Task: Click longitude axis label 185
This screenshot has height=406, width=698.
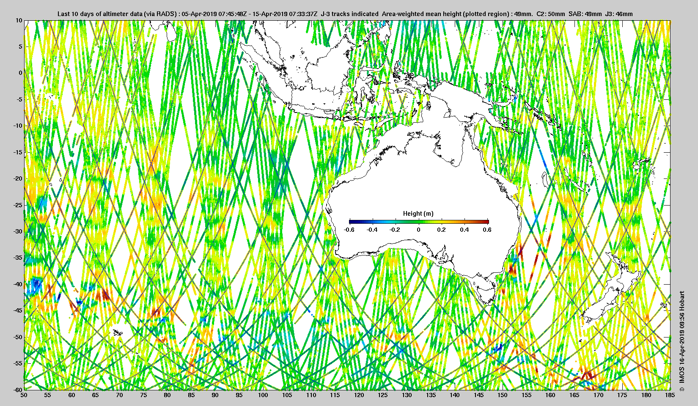Action: pyautogui.click(x=670, y=395)
